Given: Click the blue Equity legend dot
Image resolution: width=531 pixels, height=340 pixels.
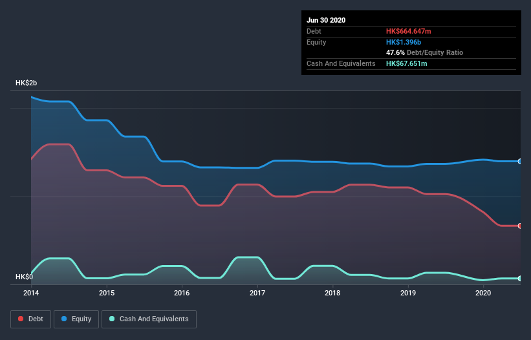Looking at the screenshot, I should pos(64,319).
